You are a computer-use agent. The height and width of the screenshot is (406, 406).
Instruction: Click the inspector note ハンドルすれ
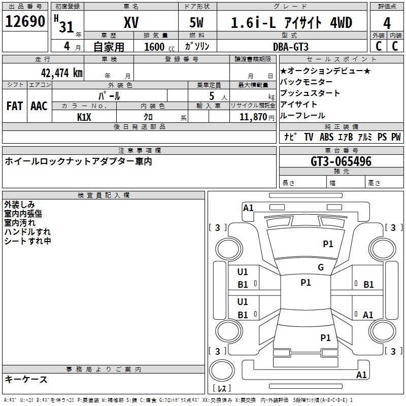pyautogui.click(x=27, y=232)
